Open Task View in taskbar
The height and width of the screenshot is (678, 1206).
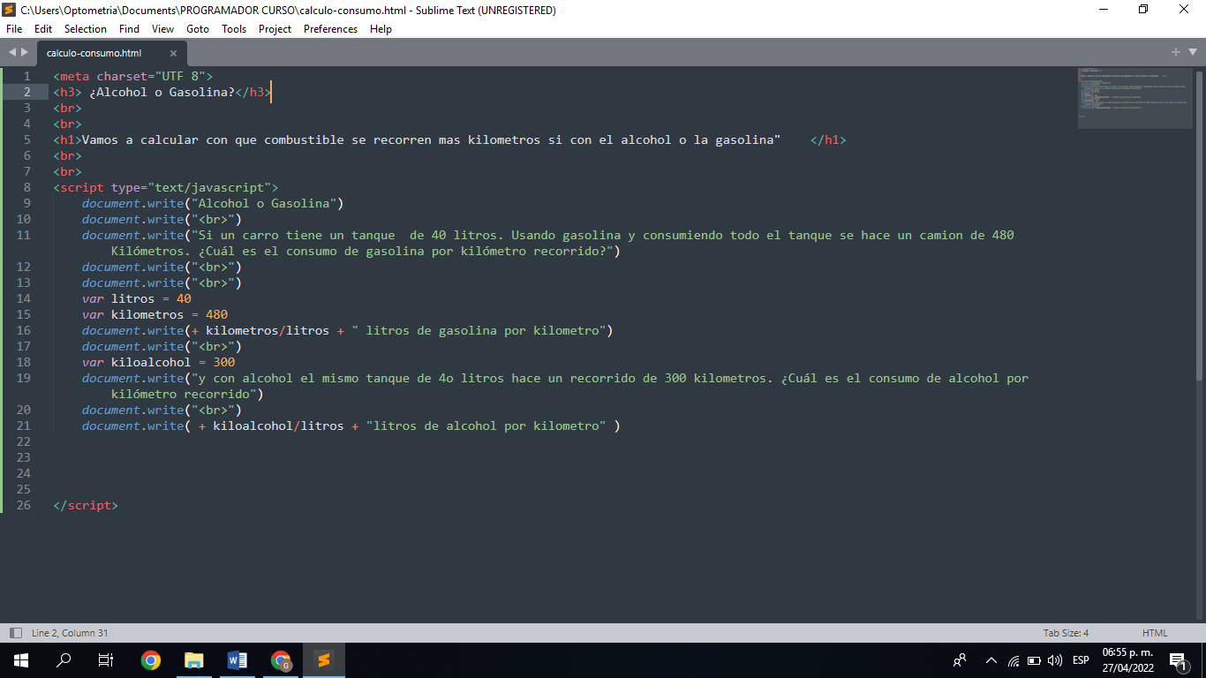tap(106, 660)
